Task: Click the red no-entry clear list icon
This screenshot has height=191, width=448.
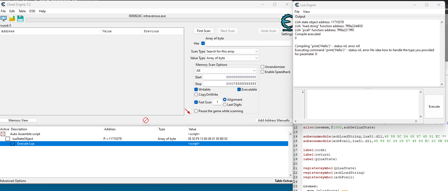Action: pyautogui.click(x=146, y=120)
